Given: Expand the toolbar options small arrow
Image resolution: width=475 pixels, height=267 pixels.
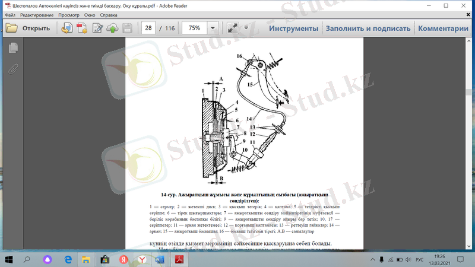Looking at the screenshot, I should point(245,28).
